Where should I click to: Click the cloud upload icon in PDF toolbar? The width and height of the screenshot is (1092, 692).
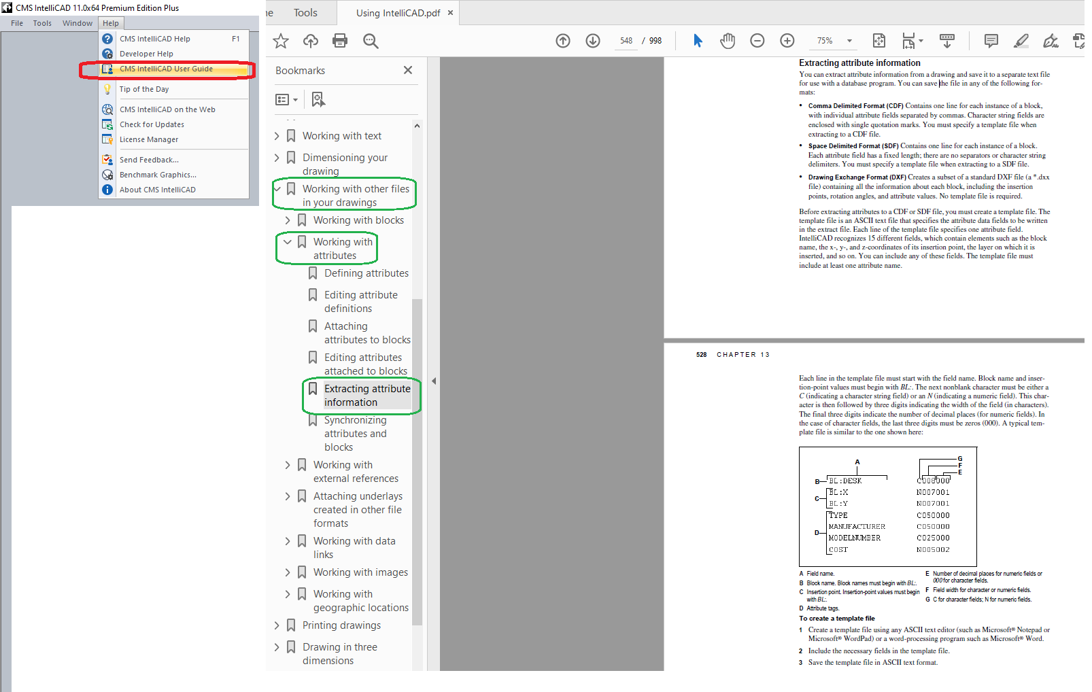tap(311, 41)
